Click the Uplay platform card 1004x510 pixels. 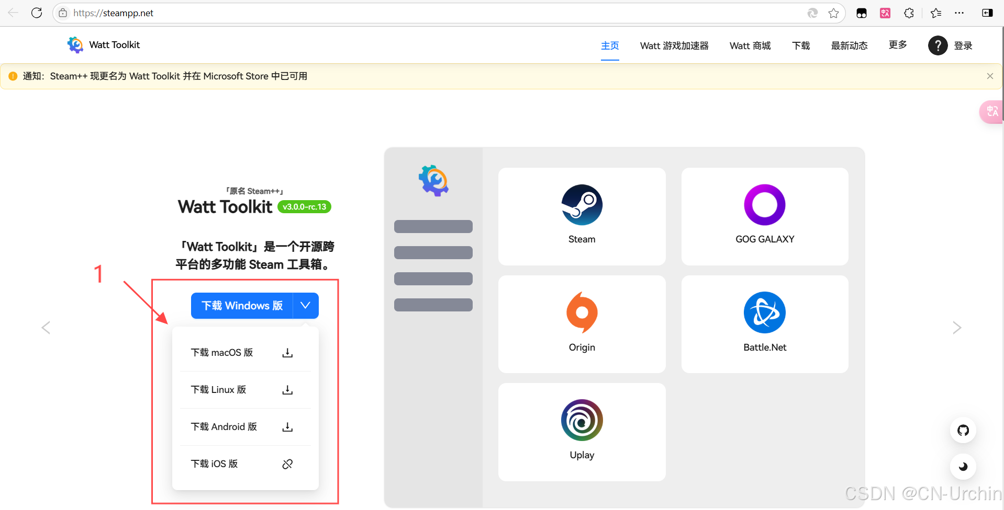click(x=582, y=432)
